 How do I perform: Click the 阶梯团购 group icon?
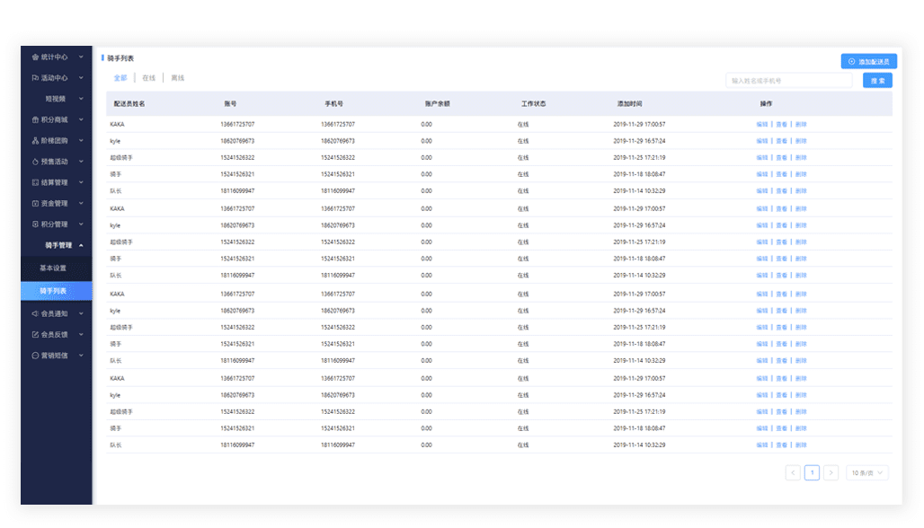click(x=35, y=141)
